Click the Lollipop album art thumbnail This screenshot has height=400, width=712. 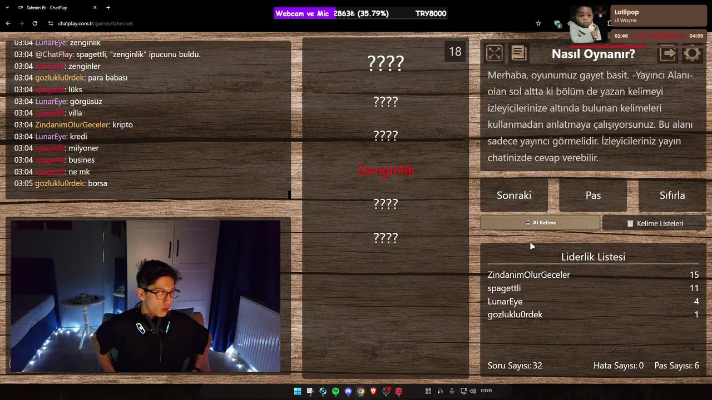(x=589, y=23)
